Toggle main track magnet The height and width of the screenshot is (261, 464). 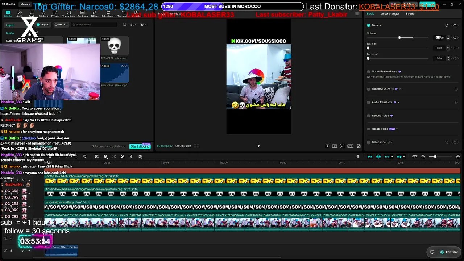click(x=370, y=157)
